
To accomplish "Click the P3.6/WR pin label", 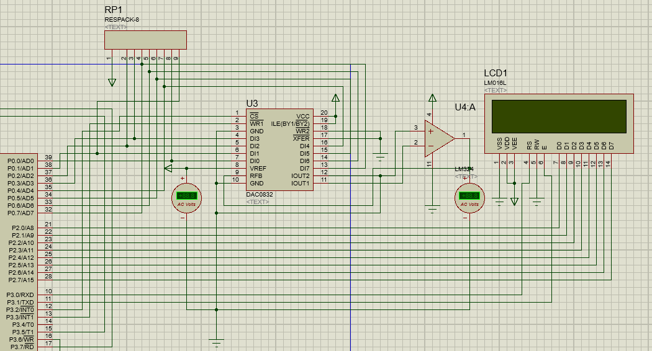I will point(22,339).
